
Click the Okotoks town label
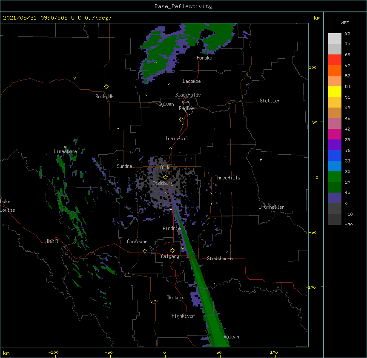coord(175,298)
